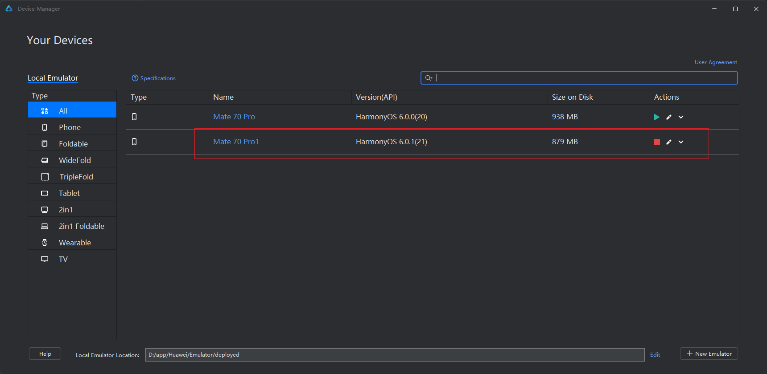Expand more actions for Mate 70 Pro
The image size is (767, 374).
coord(681,117)
